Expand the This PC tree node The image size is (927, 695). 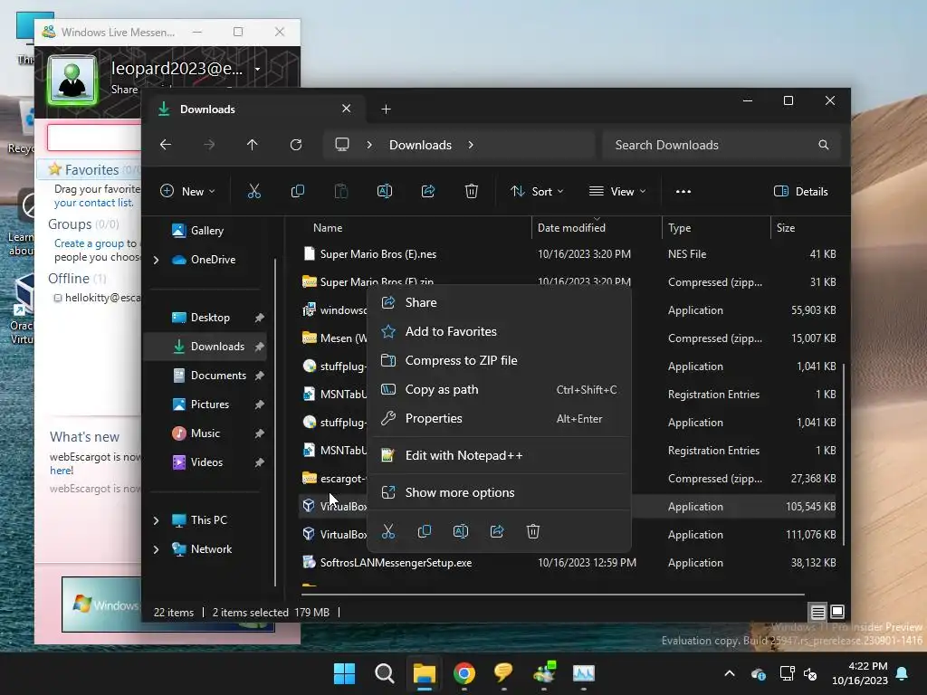(x=156, y=520)
